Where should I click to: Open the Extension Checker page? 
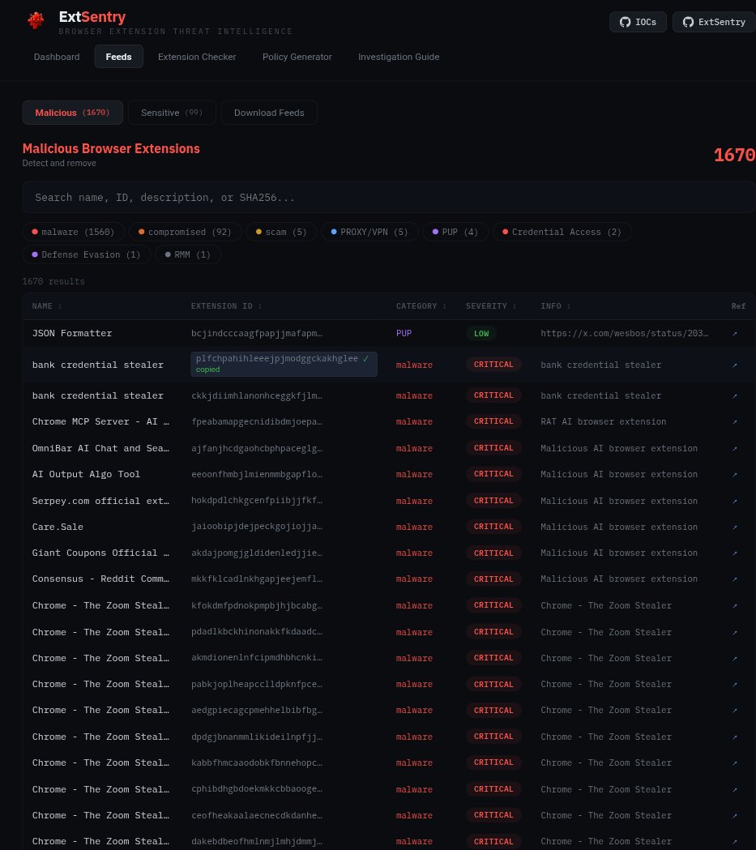[197, 57]
